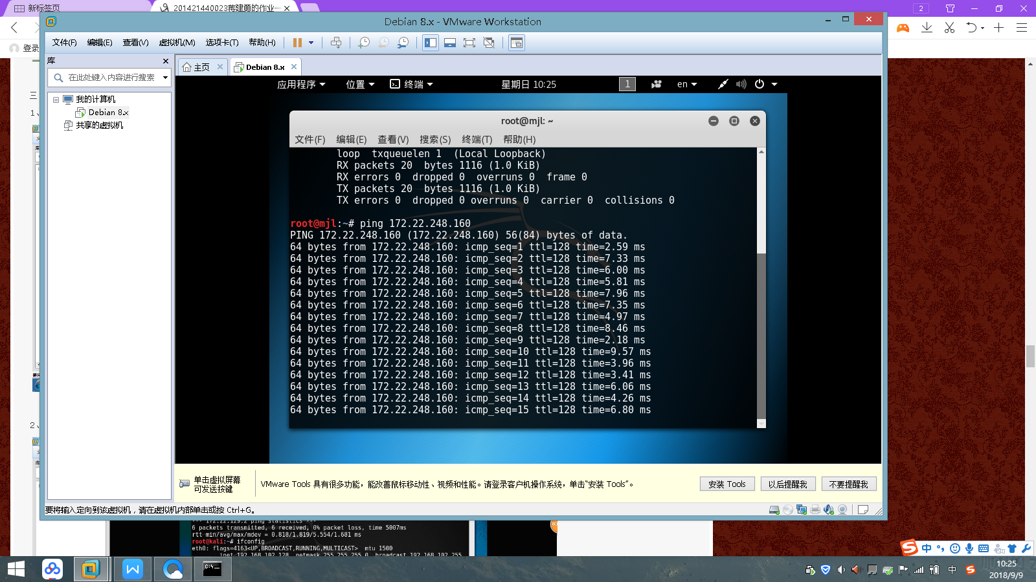
Task: Click the Sogou soft keyboard icon
Action: 984,548
